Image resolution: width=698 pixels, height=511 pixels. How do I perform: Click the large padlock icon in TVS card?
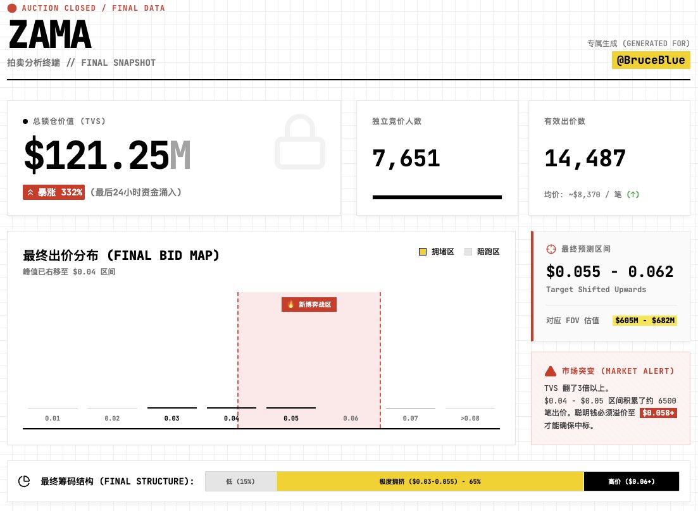(300, 142)
